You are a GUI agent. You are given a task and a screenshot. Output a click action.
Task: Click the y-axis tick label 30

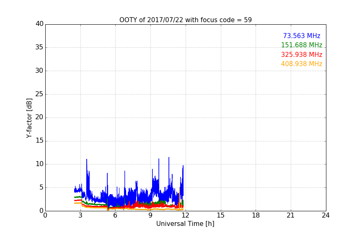39,71
